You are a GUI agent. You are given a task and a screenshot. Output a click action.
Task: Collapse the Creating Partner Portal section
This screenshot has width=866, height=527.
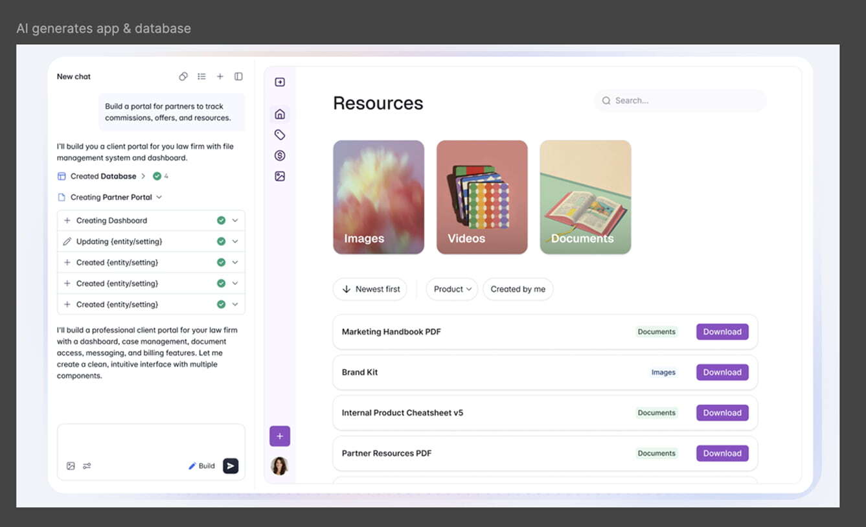[159, 197]
